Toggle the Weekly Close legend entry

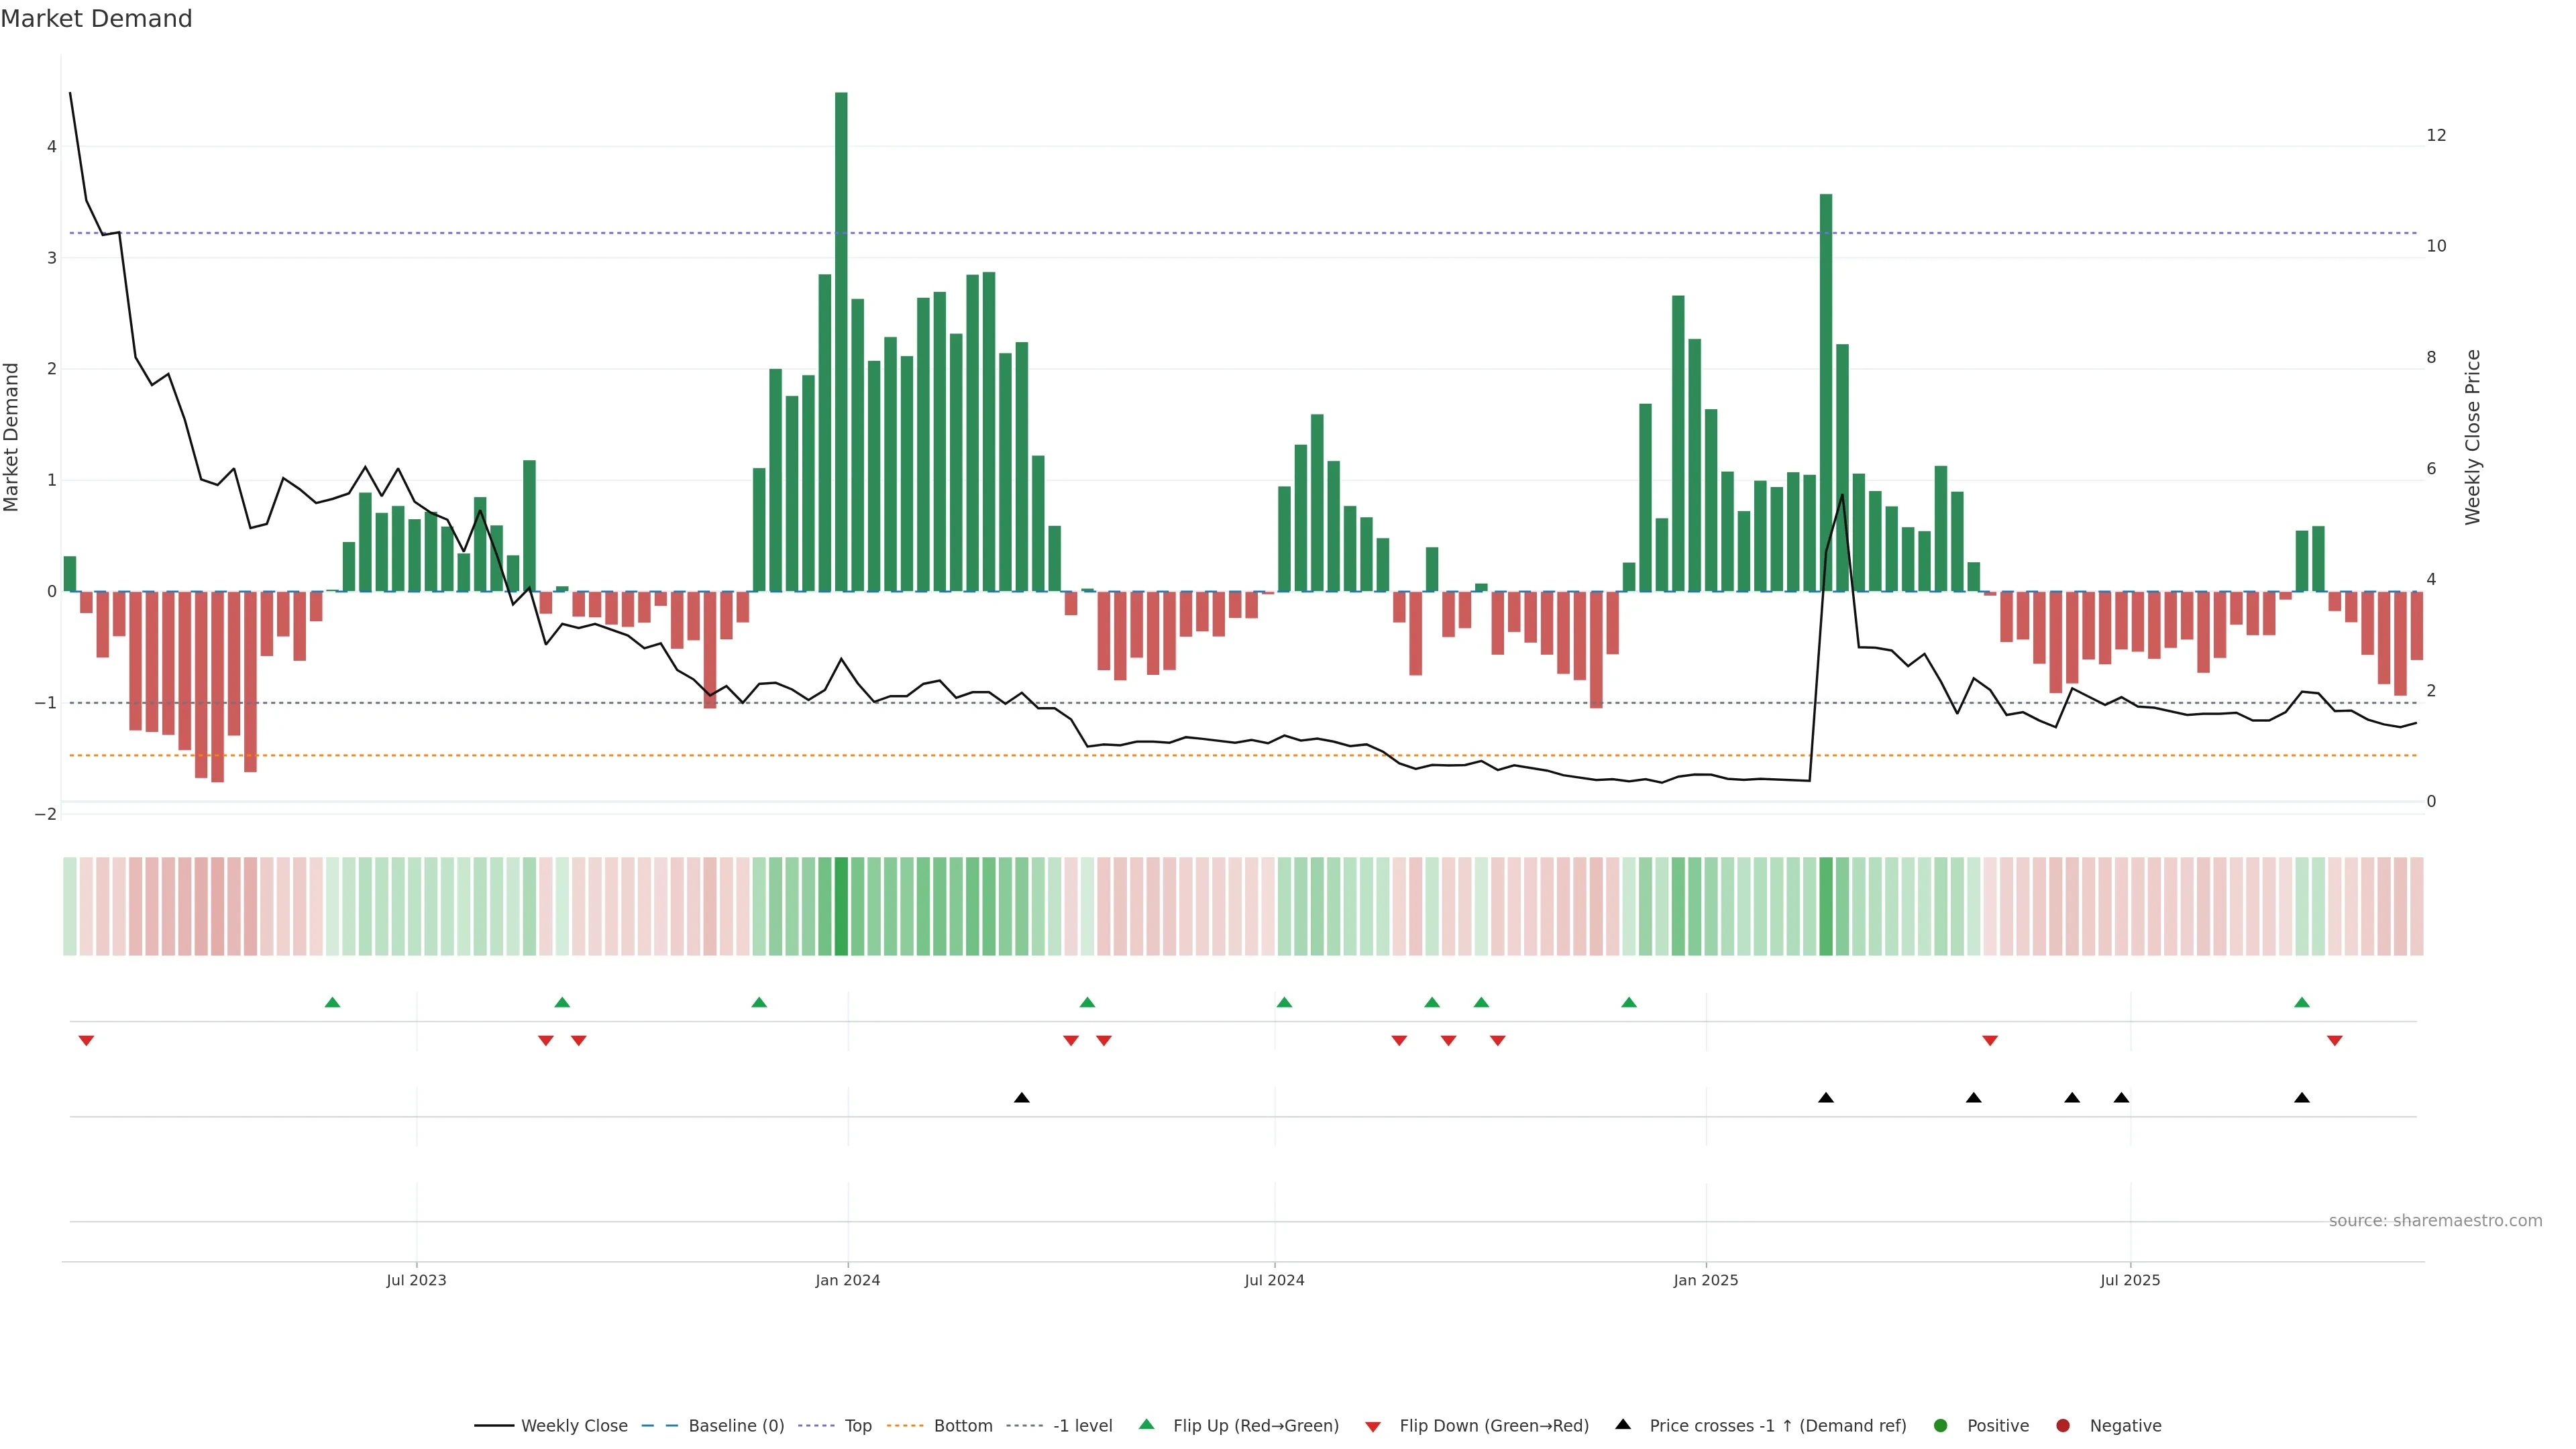[x=574, y=1425]
